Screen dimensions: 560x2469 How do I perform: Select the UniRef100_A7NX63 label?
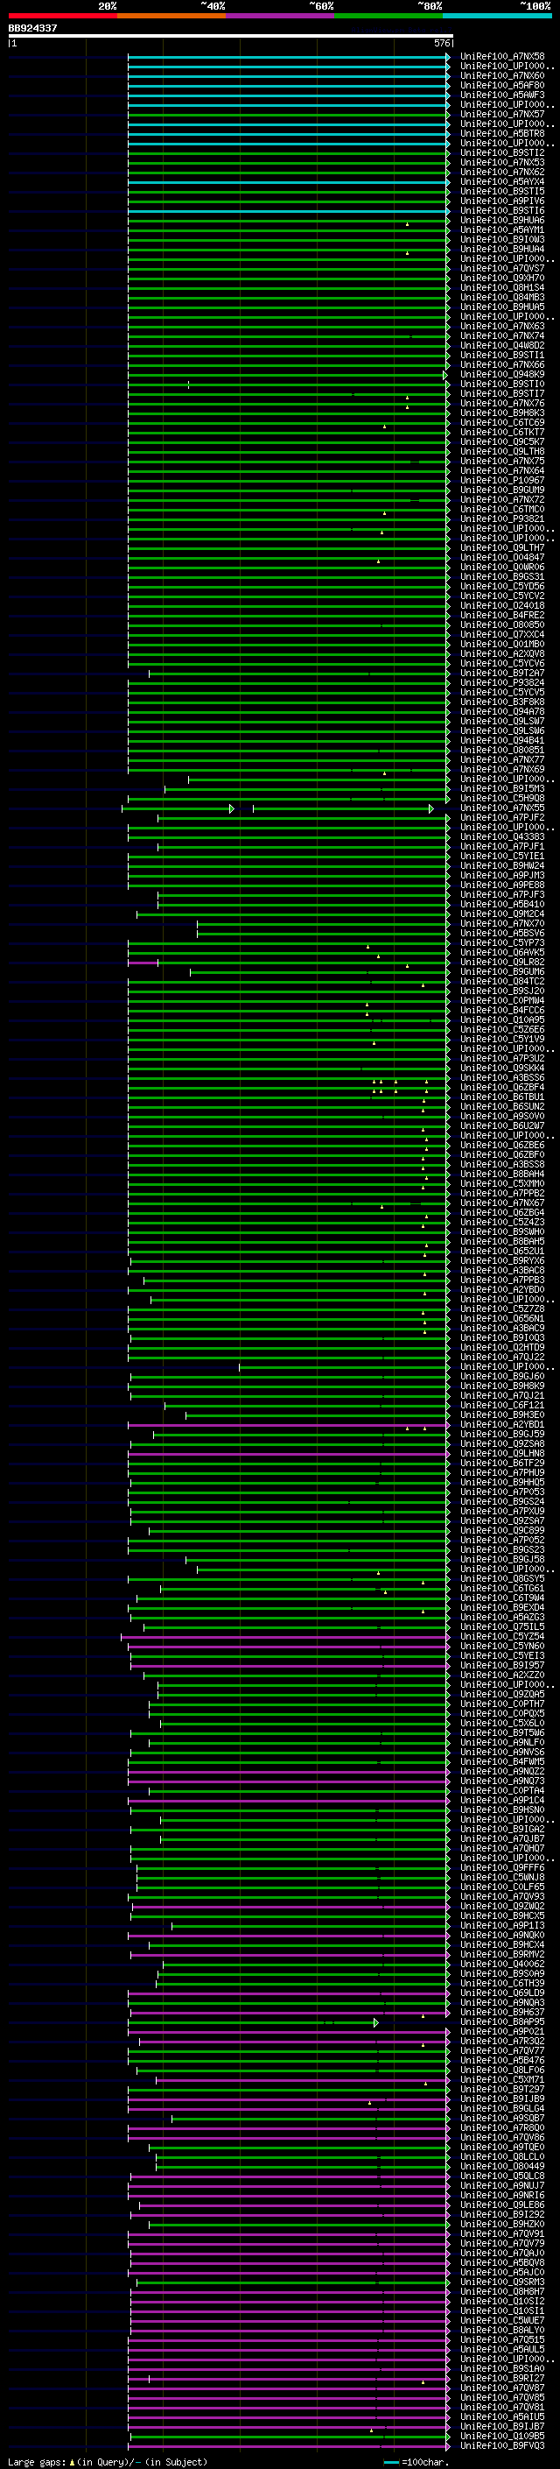click(502, 326)
